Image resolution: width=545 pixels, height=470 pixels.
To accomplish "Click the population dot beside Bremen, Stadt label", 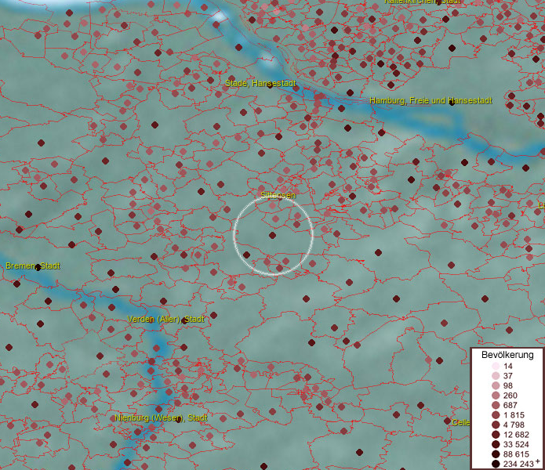I will (38, 268).
